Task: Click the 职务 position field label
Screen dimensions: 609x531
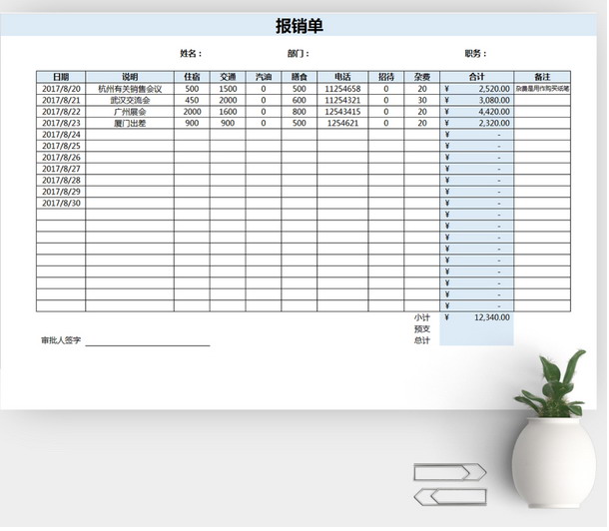Action: [x=475, y=54]
